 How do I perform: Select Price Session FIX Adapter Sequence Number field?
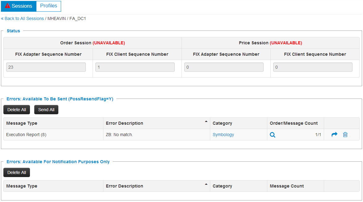click(224, 67)
